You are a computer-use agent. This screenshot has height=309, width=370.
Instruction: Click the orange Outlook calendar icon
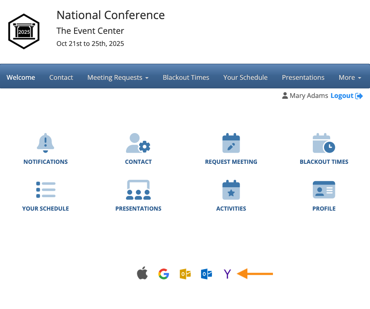(x=185, y=274)
